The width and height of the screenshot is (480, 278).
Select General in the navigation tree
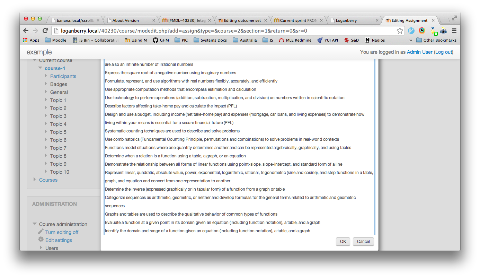coord(59,92)
